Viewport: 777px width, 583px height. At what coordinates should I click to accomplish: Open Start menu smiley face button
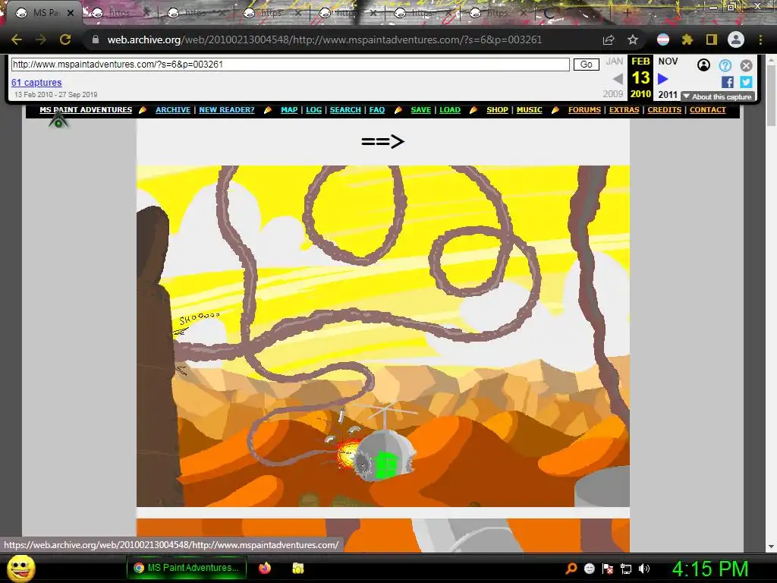point(20,569)
